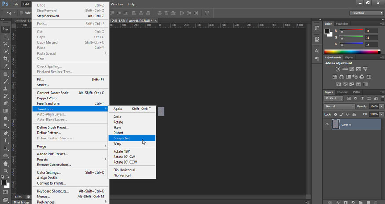Select the Zoom tool

(x=5, y=171)
